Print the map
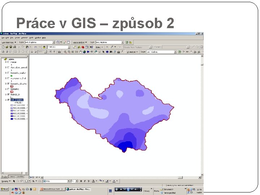This screenshot has width=260, height=195. 14,47
